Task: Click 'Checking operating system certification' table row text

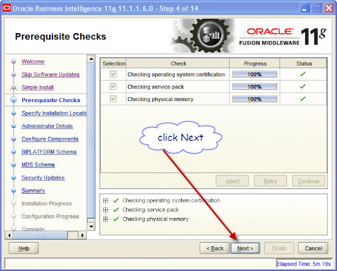Action: coord(176,74)
